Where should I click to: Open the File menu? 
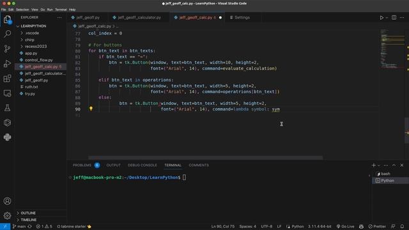[x=4, y=10]
